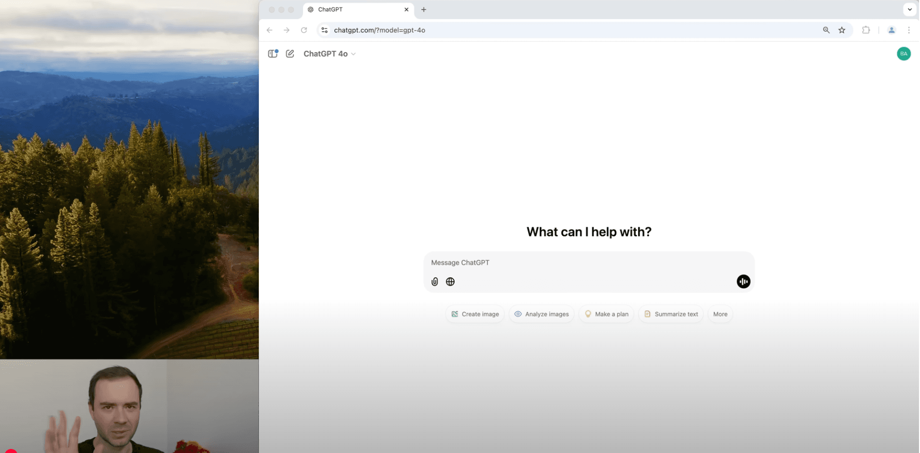920x453 pixels.
Task: Pick the Summarize text suggestion
Action: point(671,314)
